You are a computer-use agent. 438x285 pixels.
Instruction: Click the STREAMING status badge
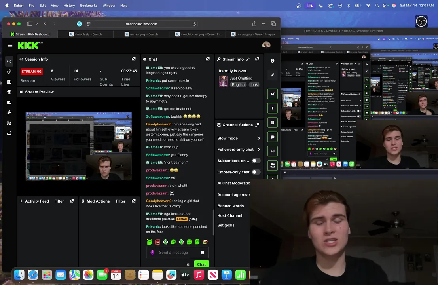coord(32,72)
